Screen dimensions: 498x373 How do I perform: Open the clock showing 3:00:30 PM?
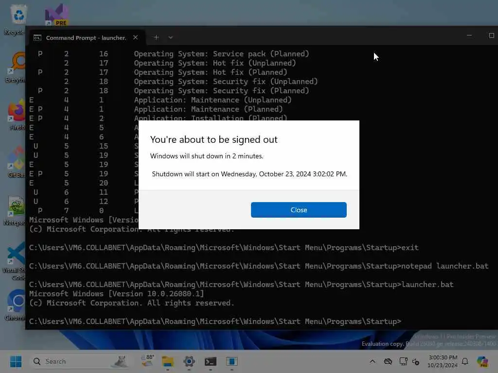[443, 361]
